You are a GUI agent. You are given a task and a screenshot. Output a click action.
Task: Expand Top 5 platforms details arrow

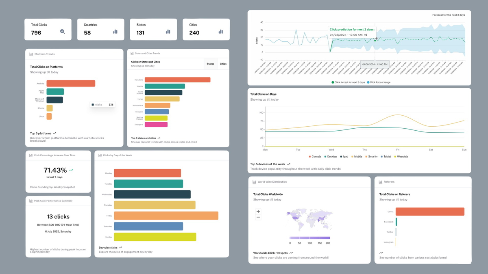pyautogui.click(x=55, y=133)
